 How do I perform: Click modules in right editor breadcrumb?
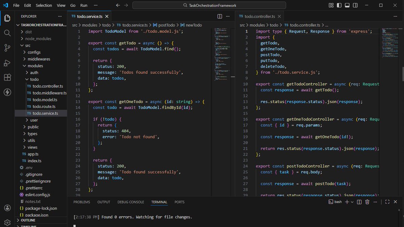(x=257, y=25)
